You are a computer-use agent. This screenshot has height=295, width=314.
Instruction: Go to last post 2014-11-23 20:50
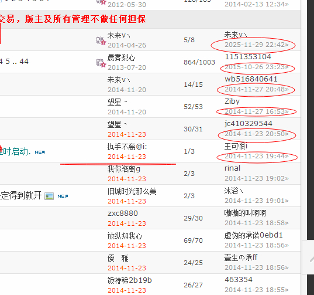[x=257, y=134]
